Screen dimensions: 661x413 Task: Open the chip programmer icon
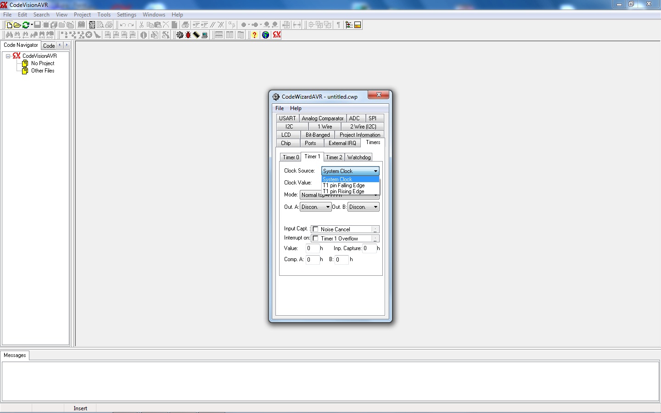(196, 35)
